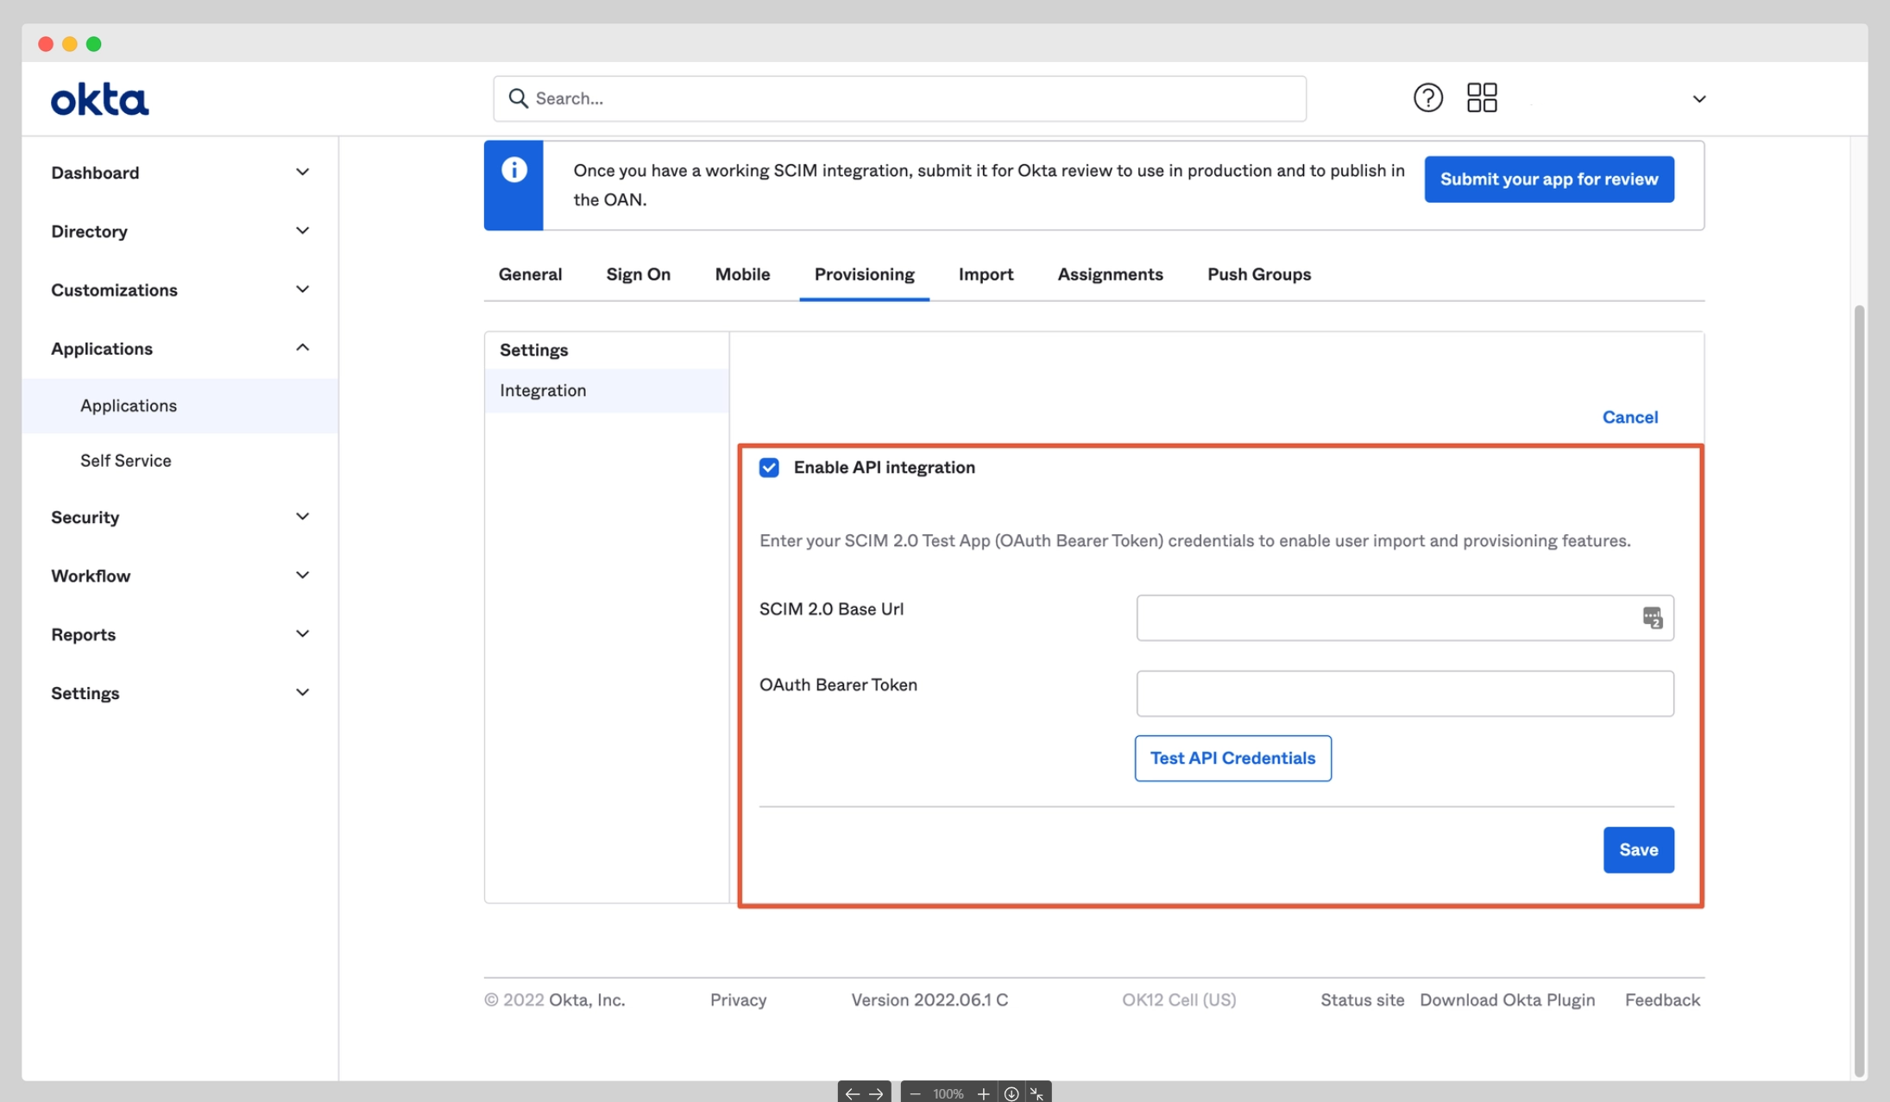Click the collapse fullscreen arrows icon

1037,1093
